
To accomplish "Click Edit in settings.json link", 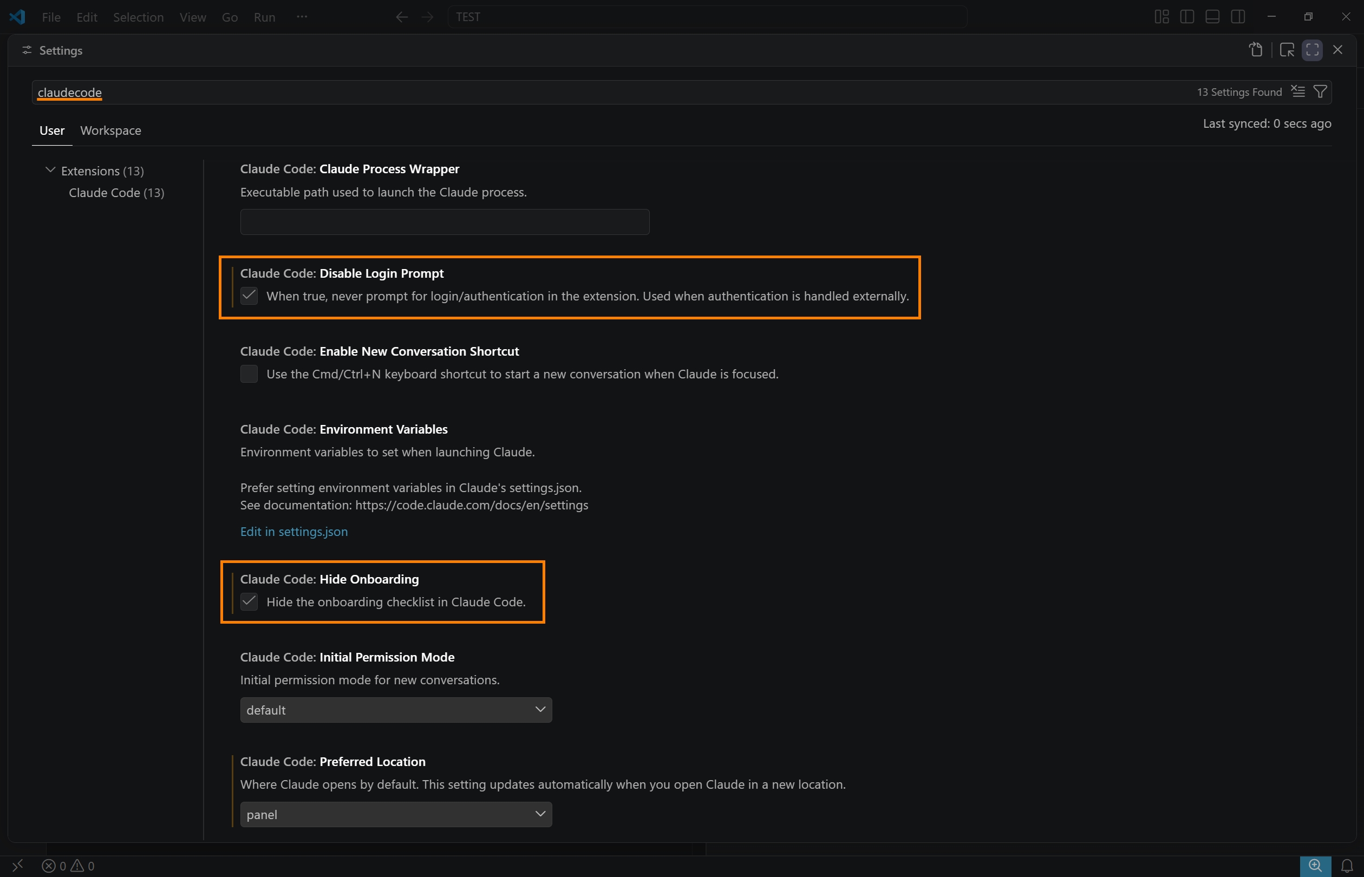I will pyautogui.click(x=294, y=532).
